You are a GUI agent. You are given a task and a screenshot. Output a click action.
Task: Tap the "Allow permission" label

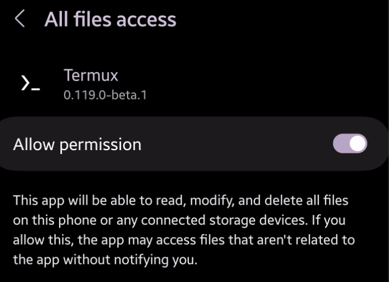pyautogui.click(x=77, y=145)
